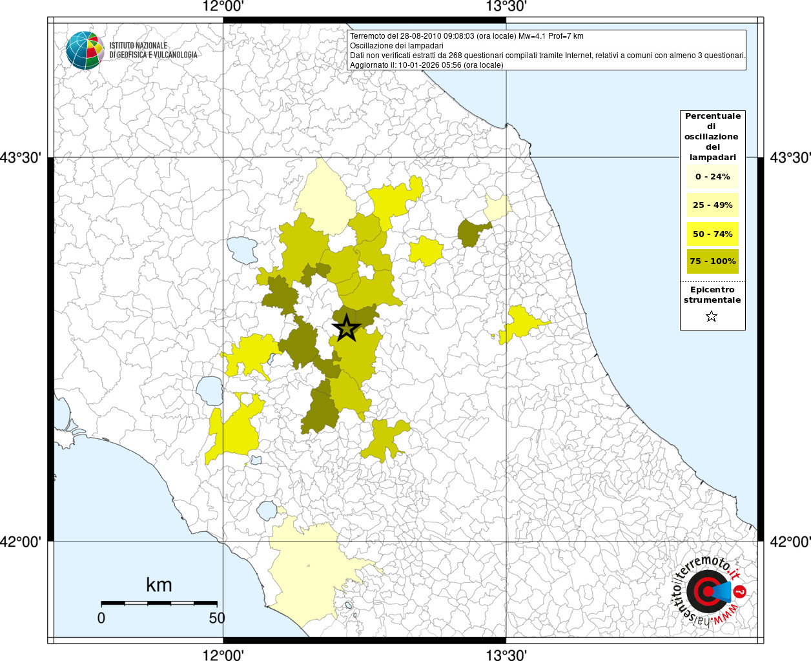The width and height of the screenshot is (811, 661).
Task: Click the '50' mark on the scale bar
Action: [x=217, y=618]
